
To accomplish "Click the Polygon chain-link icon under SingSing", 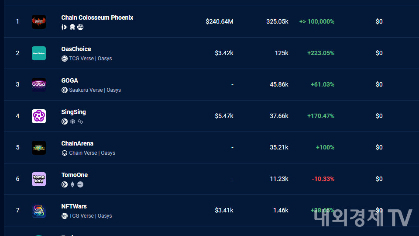I will coord(80,121).
